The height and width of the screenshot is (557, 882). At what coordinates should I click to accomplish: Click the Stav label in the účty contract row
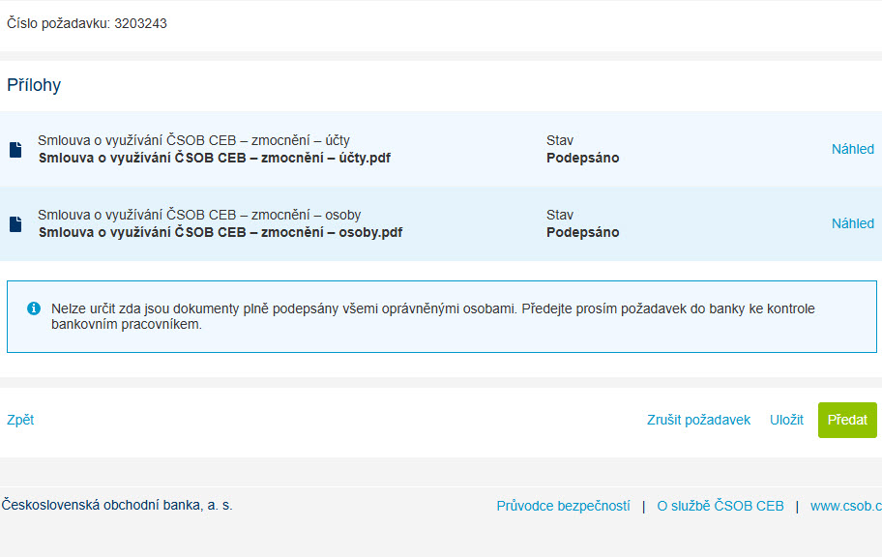560,140
